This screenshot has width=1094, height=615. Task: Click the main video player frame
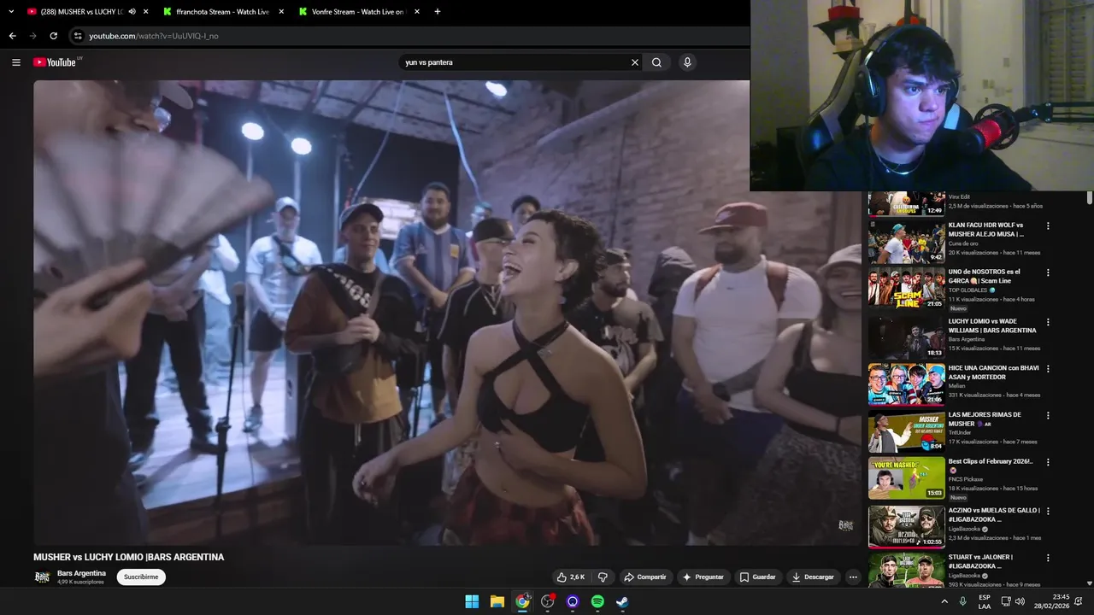pos(447,313)
